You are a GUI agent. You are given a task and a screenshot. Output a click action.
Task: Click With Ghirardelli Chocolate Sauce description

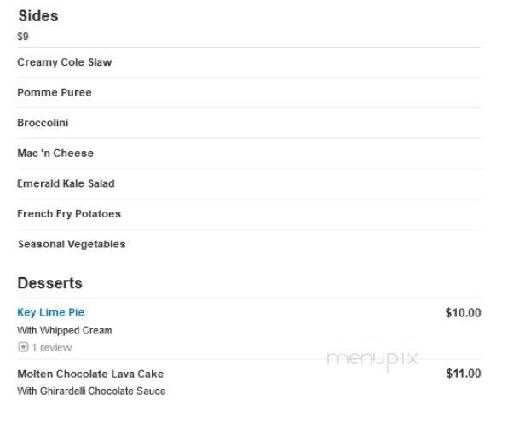click(x=91, y=391)
